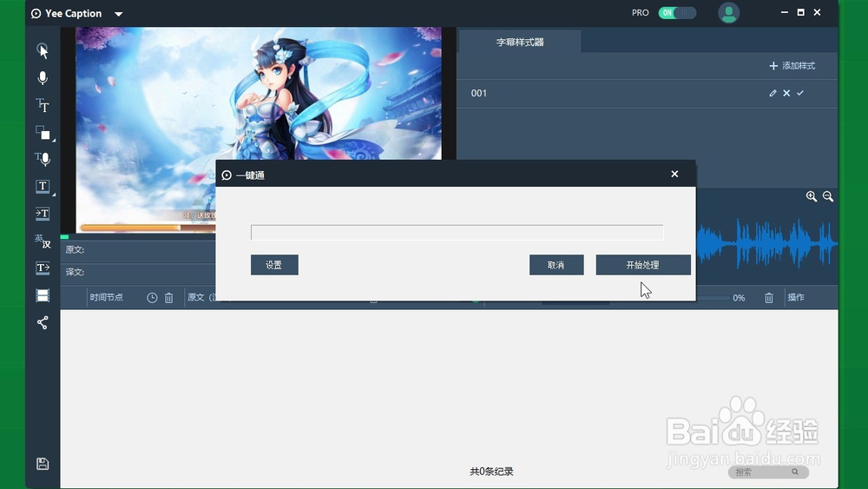Click the 开始处理 start processing button

642,265
